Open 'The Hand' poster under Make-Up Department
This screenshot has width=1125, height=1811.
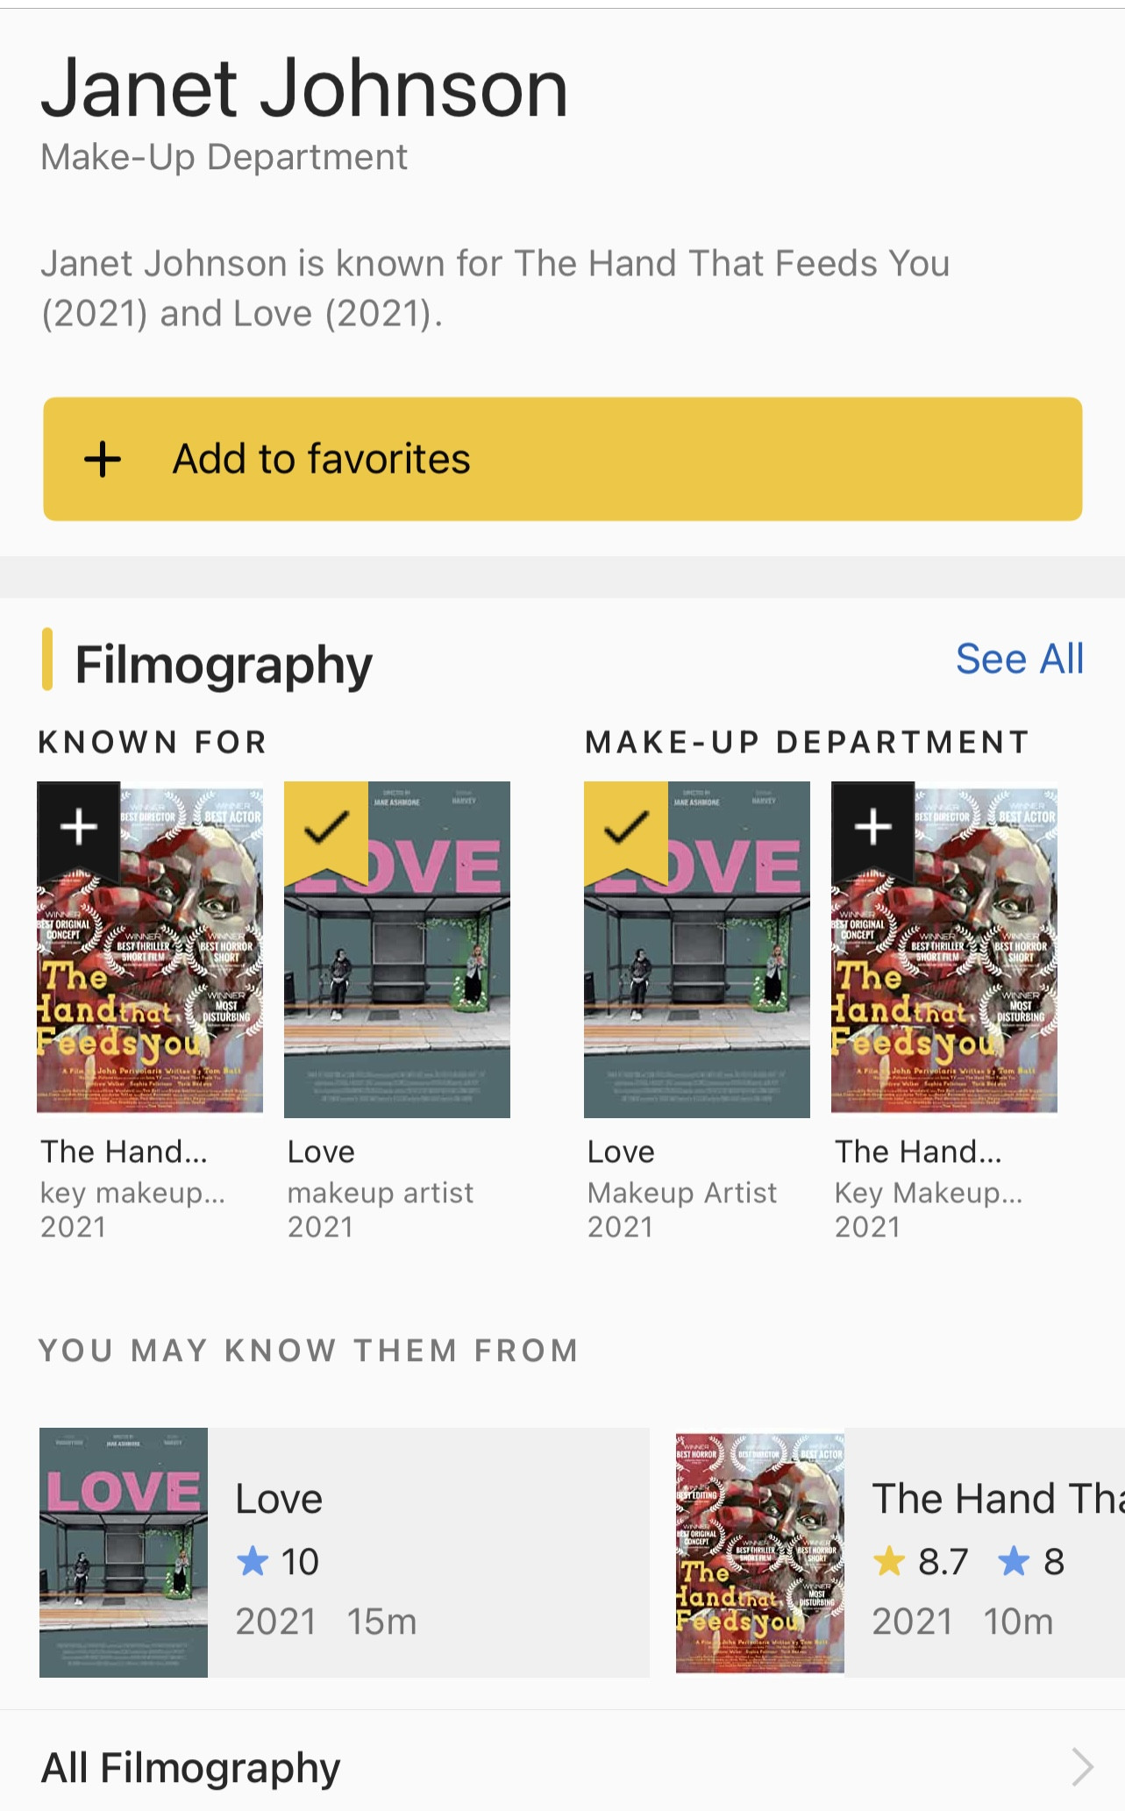point(944,982)
